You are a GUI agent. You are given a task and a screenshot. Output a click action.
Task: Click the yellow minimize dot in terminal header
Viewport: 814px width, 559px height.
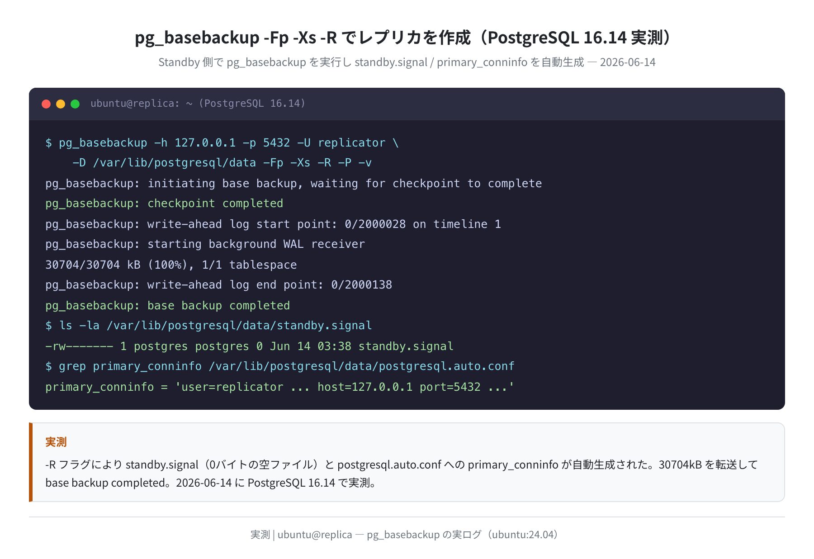pyautogui.click(x=61, y=104)
